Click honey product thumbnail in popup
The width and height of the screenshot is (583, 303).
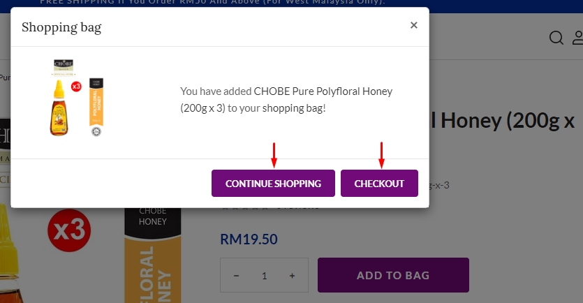coord(77,98)
